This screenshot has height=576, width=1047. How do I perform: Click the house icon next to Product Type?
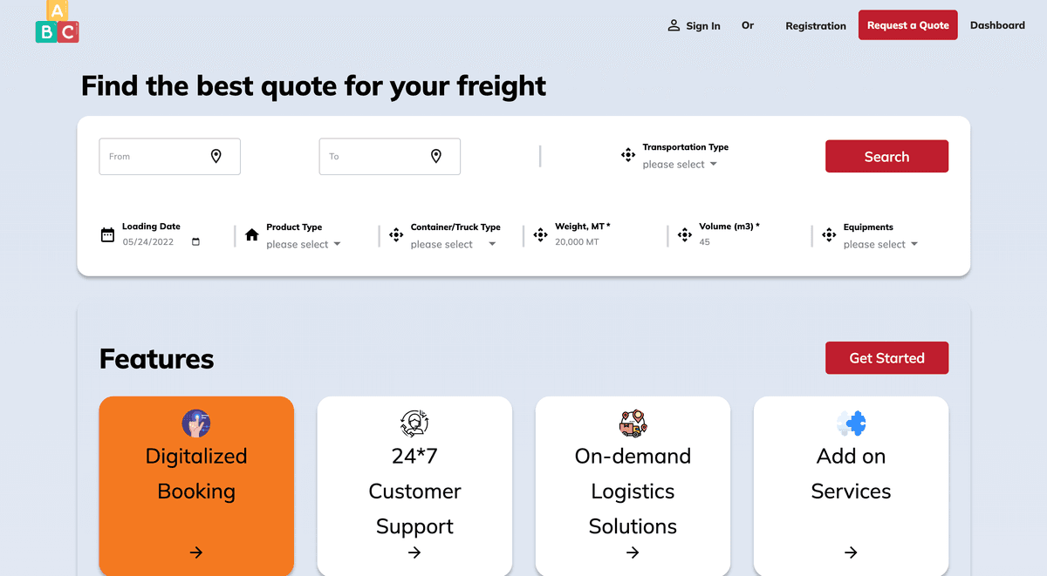[250, 234]
